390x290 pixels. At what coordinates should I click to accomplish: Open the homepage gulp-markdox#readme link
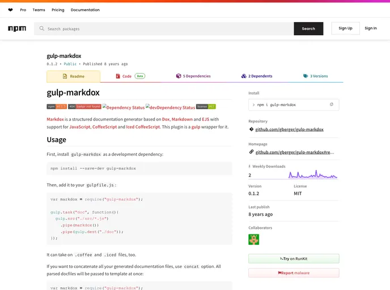[x=295, y=152]
